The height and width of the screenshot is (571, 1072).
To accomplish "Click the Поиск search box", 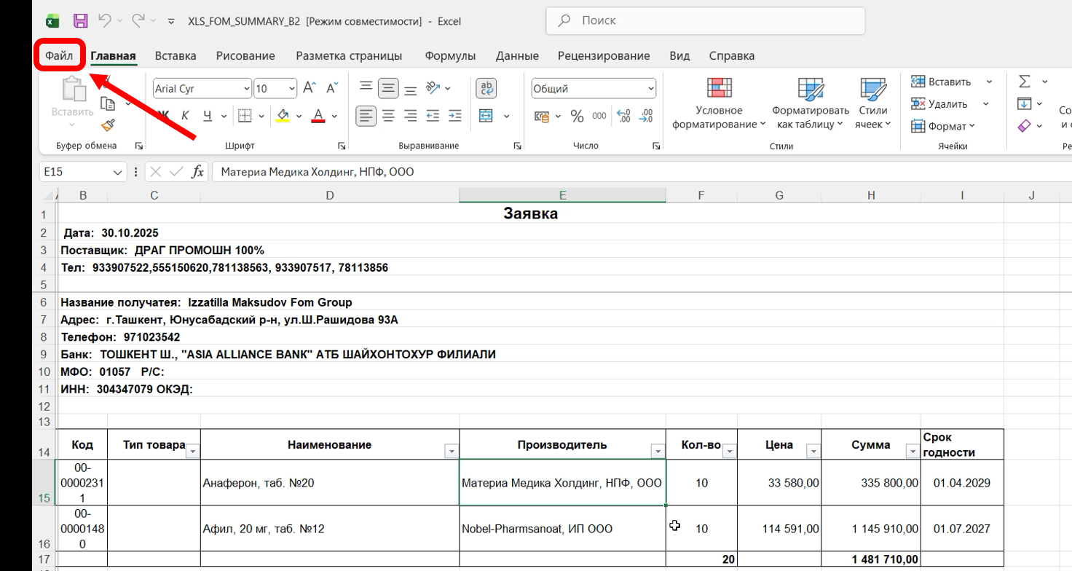I will click(x=705, y=21).
